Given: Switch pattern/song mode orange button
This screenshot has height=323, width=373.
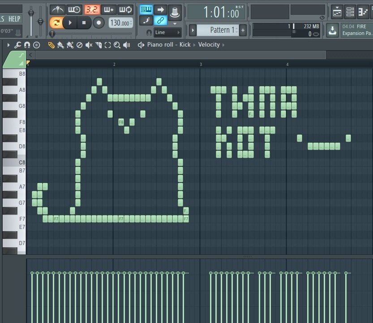Looking at the screenshot, I should [x=56, y=23].
